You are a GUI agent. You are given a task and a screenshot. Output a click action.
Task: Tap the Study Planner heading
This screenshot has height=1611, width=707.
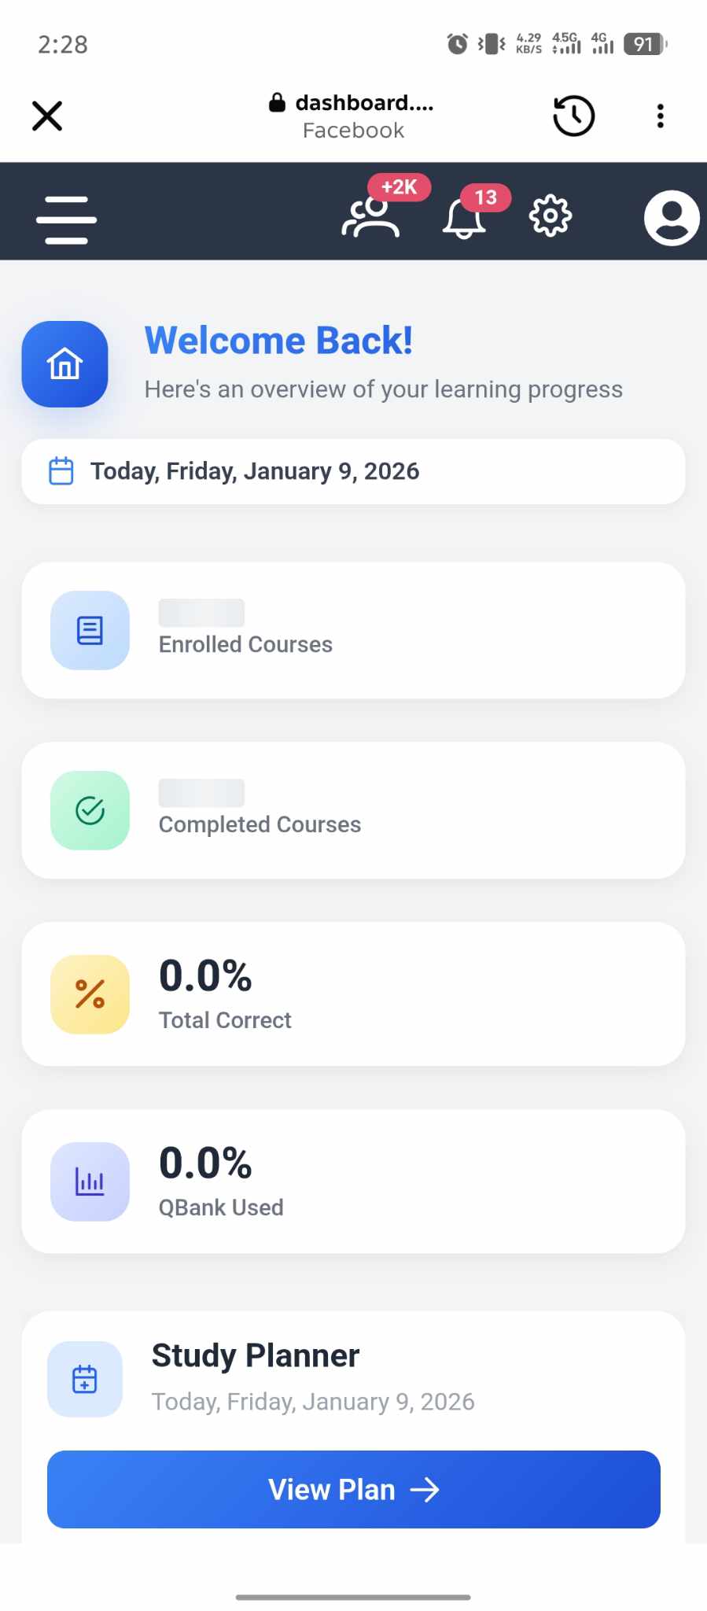tap(256, 1355)
